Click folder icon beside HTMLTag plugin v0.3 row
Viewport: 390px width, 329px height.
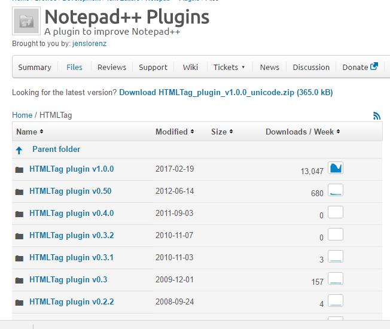(x=19, y=281)
